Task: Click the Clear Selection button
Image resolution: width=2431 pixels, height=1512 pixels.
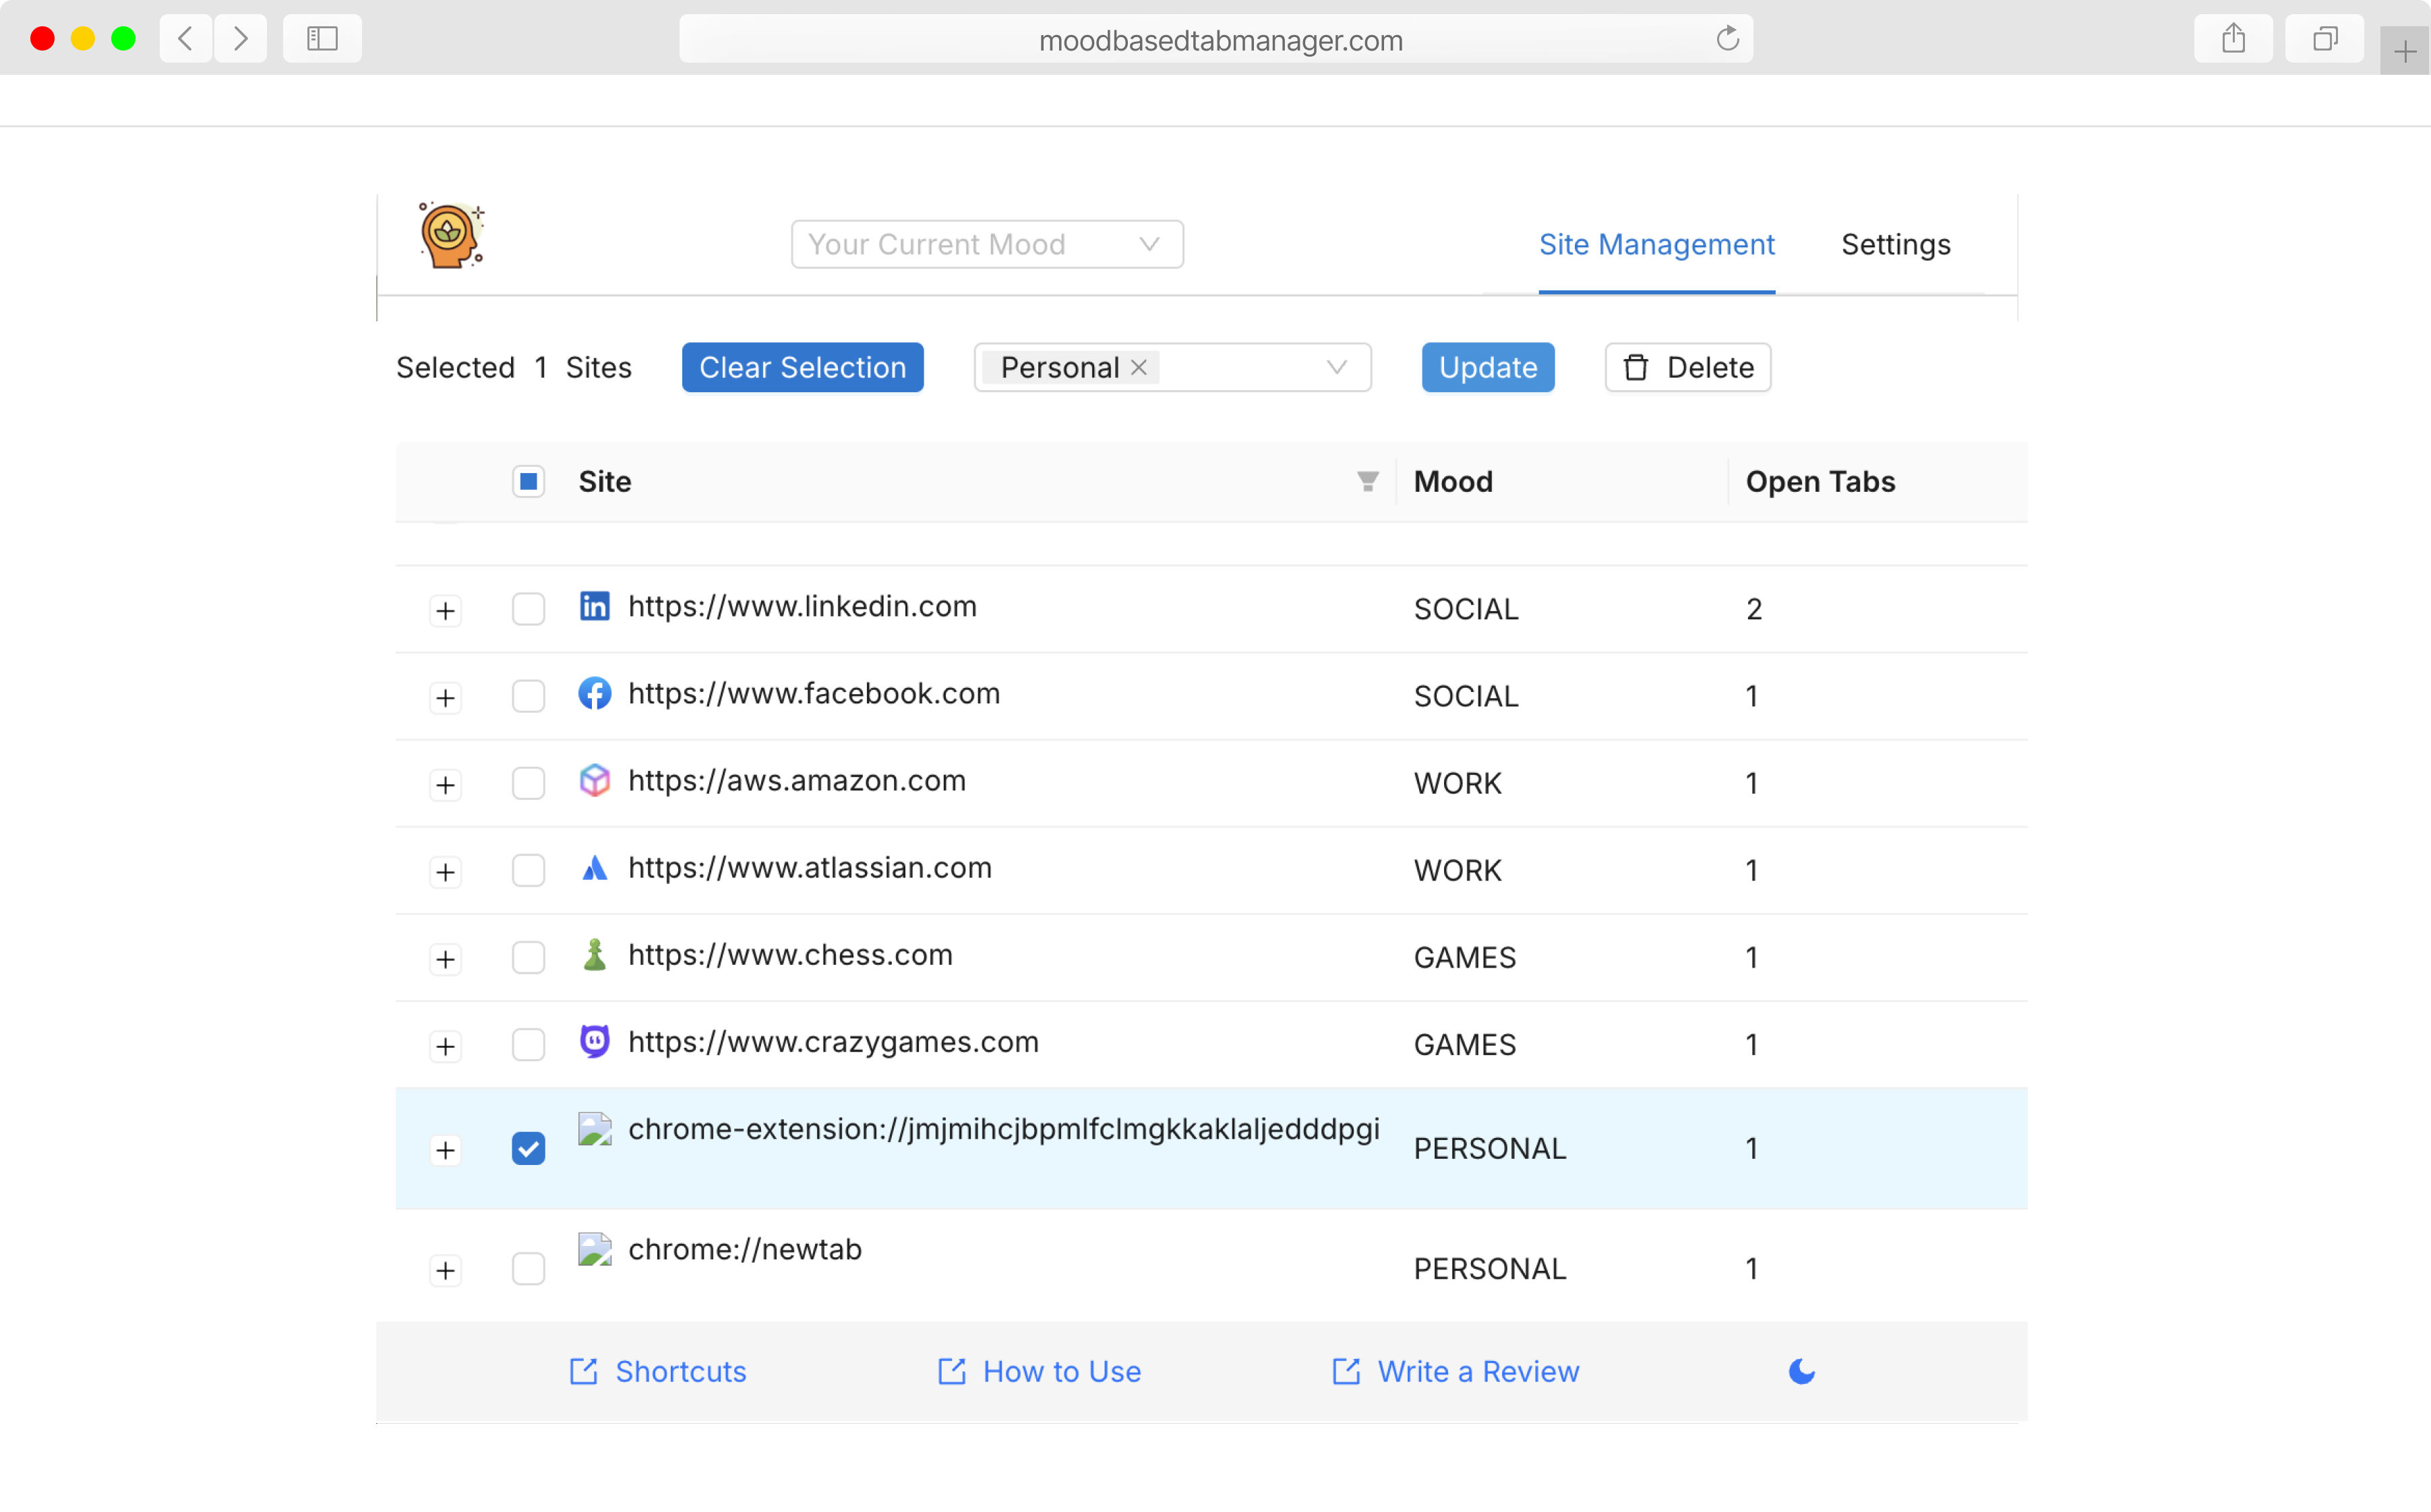Action: (802, 367)
